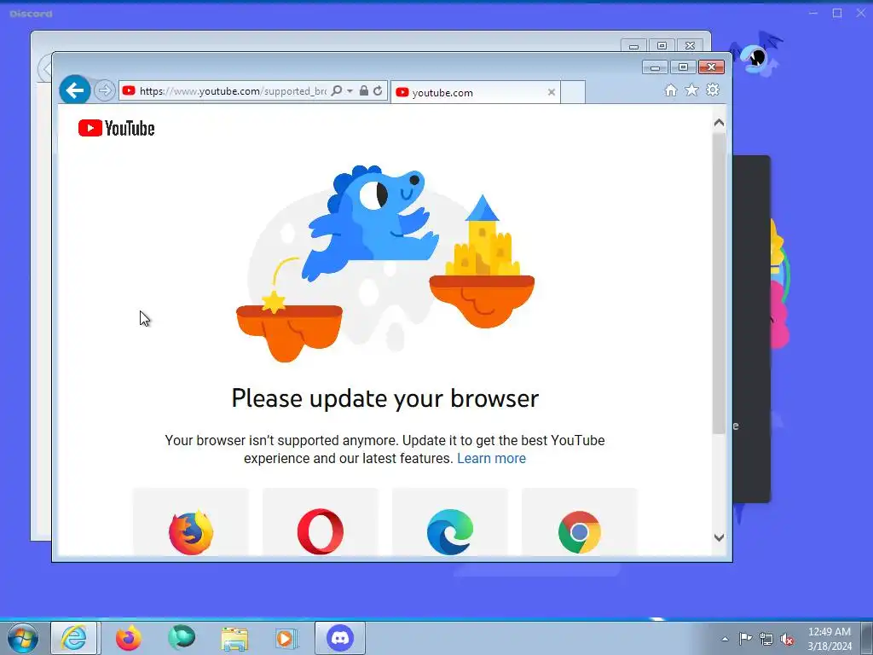
Task: Maximize the front Internet Explorer window
Action: (x=683, y=67)
